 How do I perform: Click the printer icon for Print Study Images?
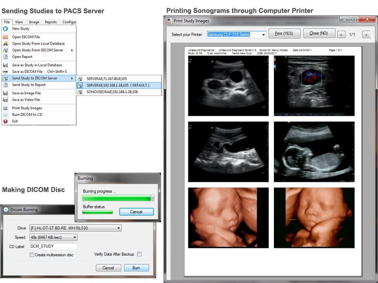tap(5, 108)
